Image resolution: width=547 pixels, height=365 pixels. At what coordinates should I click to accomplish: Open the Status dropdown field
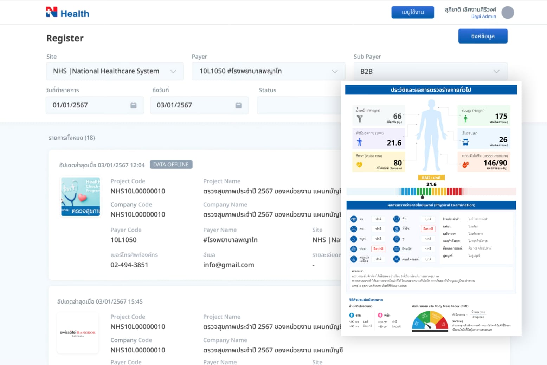tap(299, 105)
